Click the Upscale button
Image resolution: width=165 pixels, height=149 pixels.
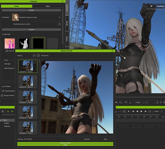87,139
